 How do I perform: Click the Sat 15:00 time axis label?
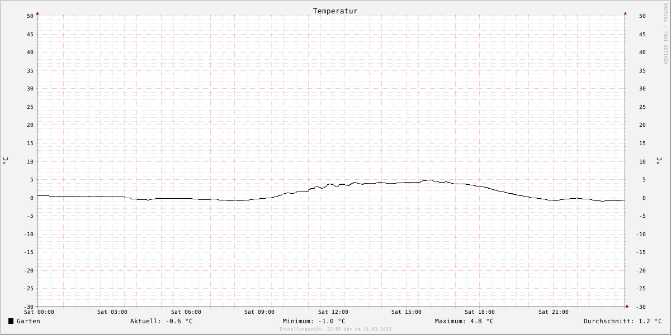pyautogui.click(x=407, y=312)
